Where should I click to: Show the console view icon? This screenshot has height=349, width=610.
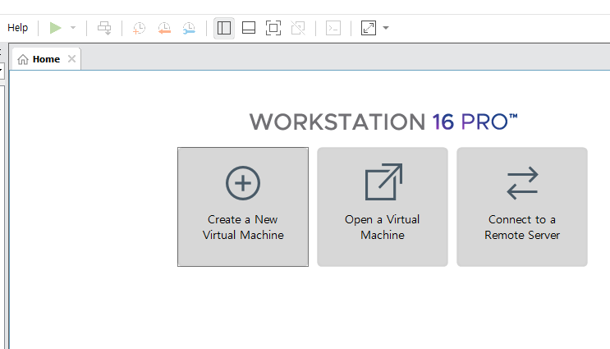(333, 28)
